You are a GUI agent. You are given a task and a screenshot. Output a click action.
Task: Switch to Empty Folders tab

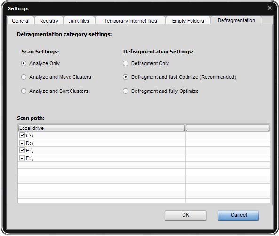coord(188,21)
